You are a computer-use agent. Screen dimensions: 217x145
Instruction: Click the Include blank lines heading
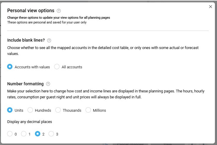[26, 40]
